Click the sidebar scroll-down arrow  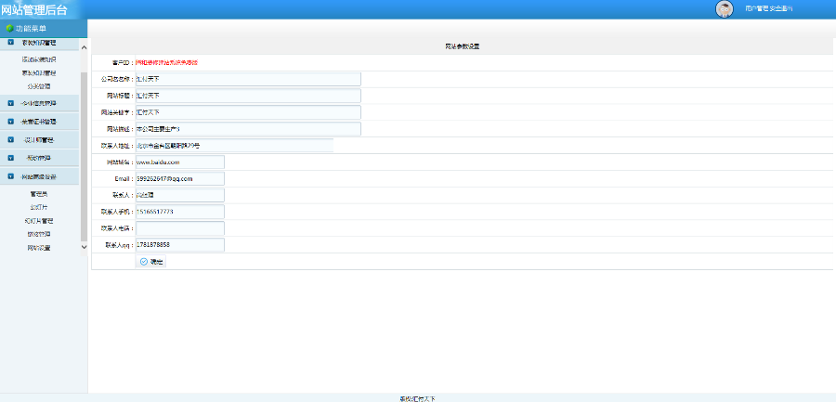[84, 247]
